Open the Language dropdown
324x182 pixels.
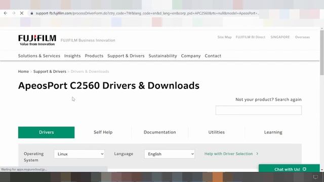(170, 154)
